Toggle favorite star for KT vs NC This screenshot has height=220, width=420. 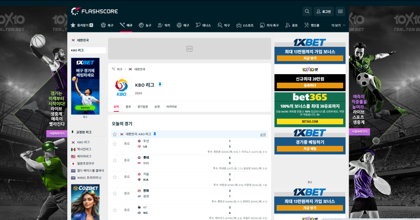(115, 210)
